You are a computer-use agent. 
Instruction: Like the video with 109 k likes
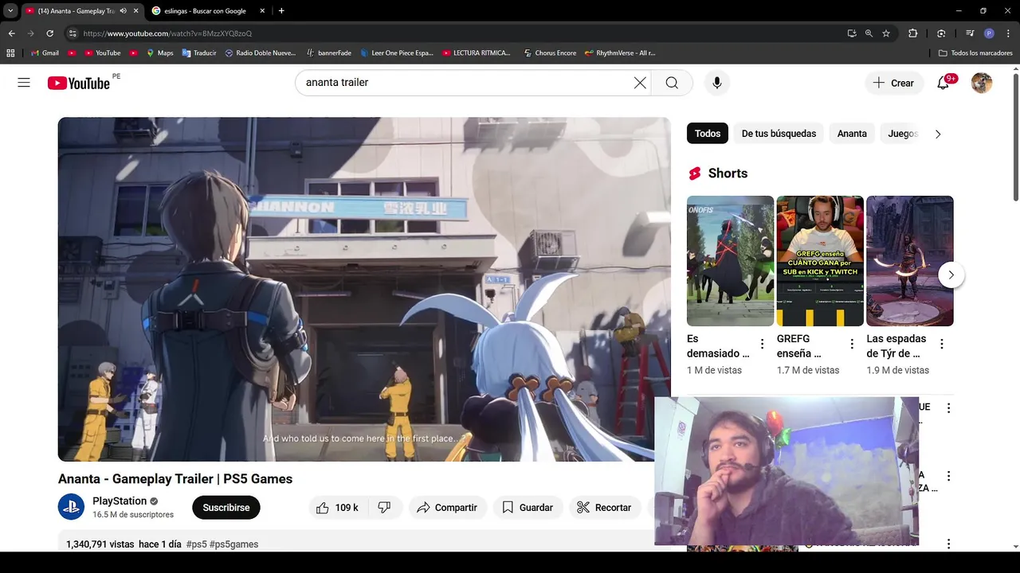[338, 508]
